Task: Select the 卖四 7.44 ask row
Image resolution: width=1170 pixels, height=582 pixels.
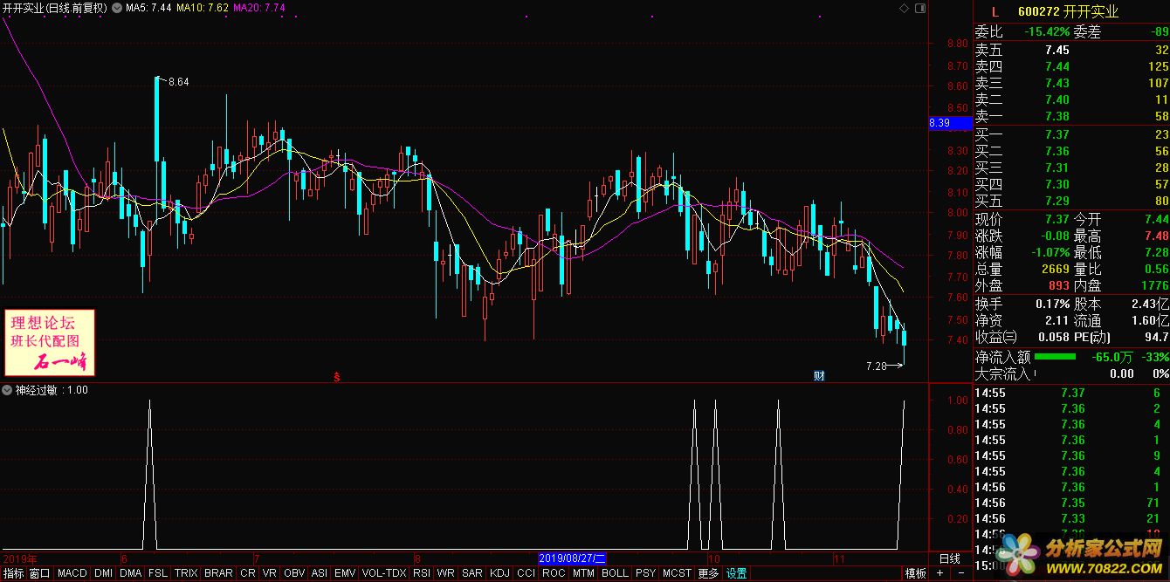Action: click(1071, 67)
